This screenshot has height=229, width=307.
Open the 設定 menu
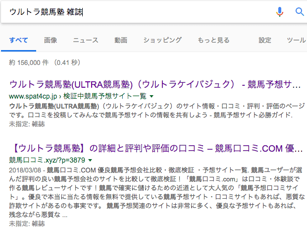265,40
